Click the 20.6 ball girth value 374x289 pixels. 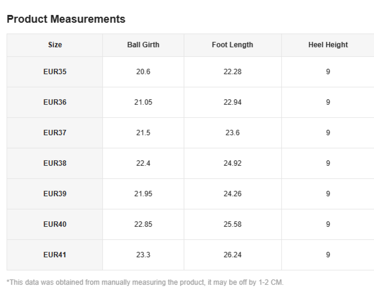click(x=143, y=72)
